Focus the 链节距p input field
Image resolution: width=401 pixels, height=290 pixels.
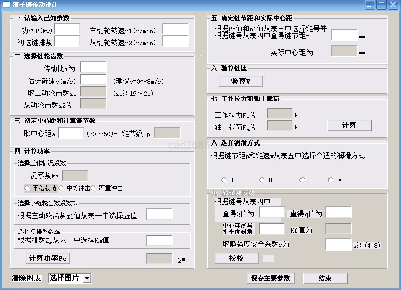[344, 35]
